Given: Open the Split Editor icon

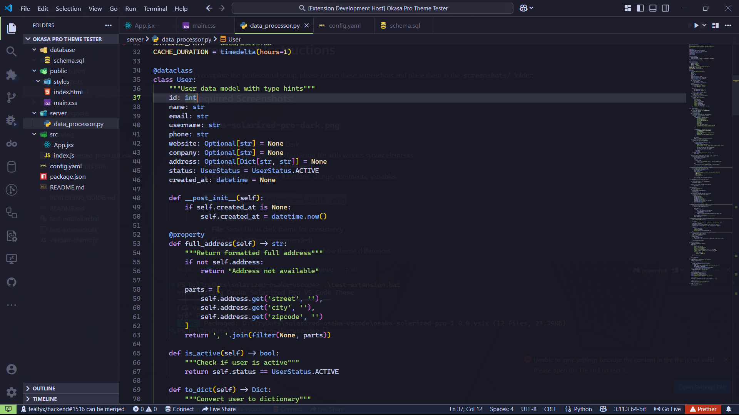Looking at the screenshot, I should click(715, 25).
